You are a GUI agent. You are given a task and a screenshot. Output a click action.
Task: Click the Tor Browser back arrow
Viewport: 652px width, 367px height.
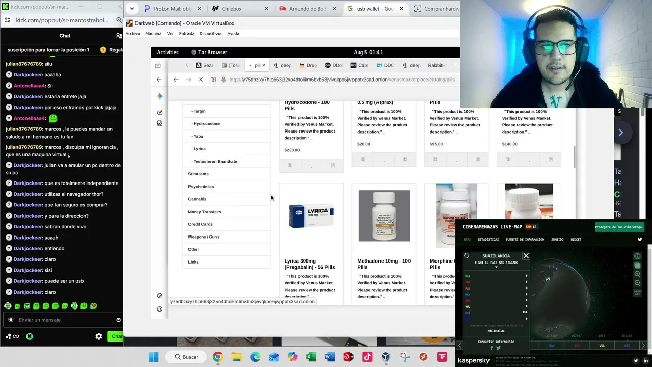pos(176,80)
